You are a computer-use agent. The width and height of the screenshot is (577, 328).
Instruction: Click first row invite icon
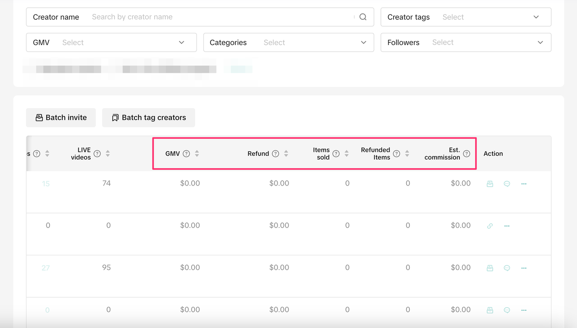pyautogui.click(x=490, y=184)
